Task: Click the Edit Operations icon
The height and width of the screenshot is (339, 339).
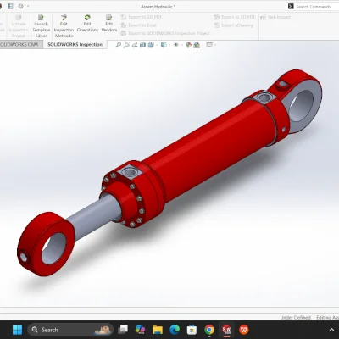Action: [x=87, y=18]
